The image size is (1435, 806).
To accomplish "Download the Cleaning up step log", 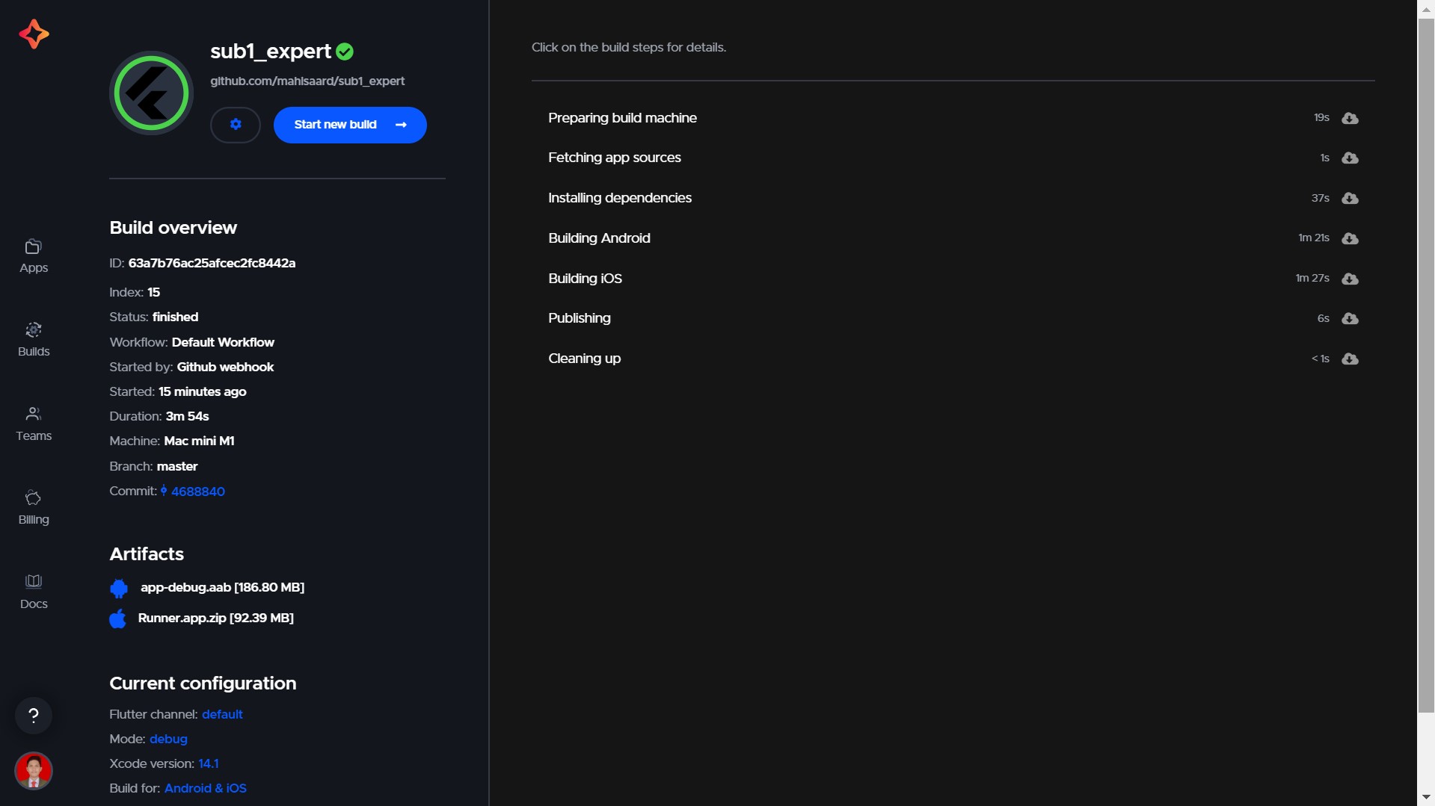I will (1350, 359).
